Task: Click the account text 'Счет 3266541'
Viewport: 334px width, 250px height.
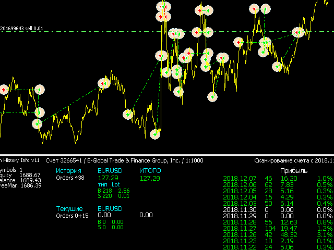Action: pos(64,161)
